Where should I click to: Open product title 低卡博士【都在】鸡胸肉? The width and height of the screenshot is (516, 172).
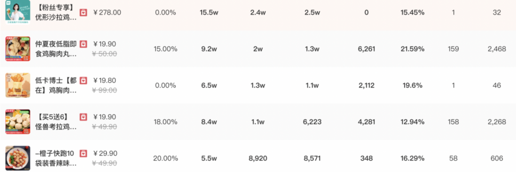[x=56, y=85]
